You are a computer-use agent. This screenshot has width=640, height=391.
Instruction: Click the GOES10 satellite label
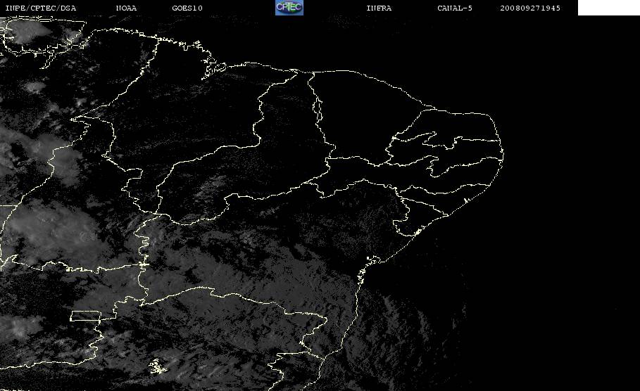click(187, 8)
